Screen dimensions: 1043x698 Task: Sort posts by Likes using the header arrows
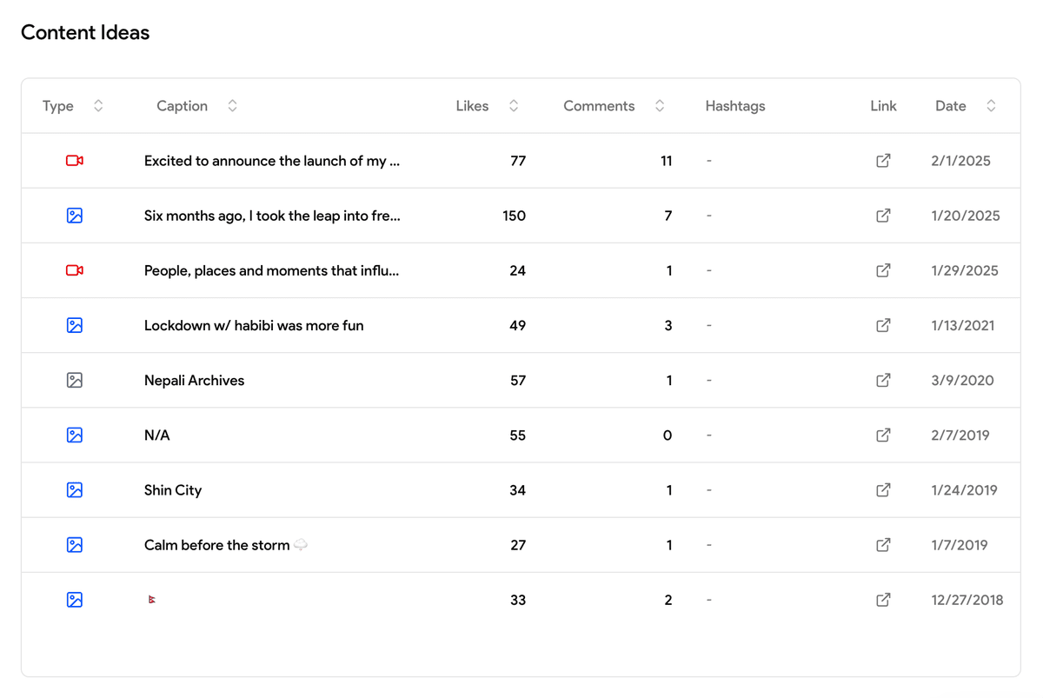pyautogui.click(x=513, y=105)
